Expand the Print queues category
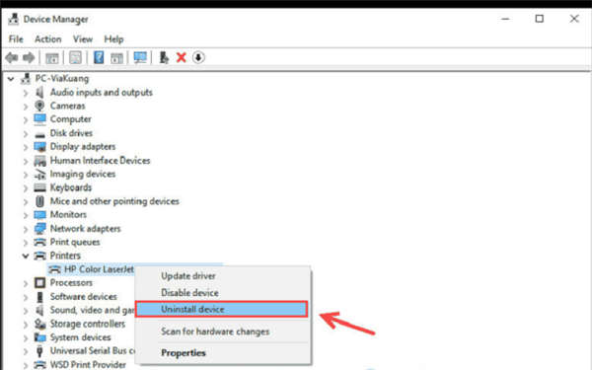This screenshot has width=592, height=370. (26, 243)
